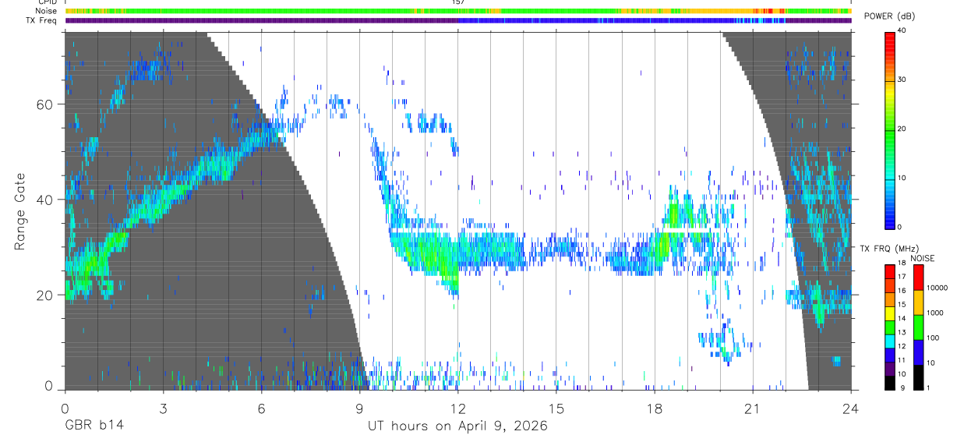Click the power color gradient bar
This screenshot has width=957, height=442.
click(x=889, y=129)
